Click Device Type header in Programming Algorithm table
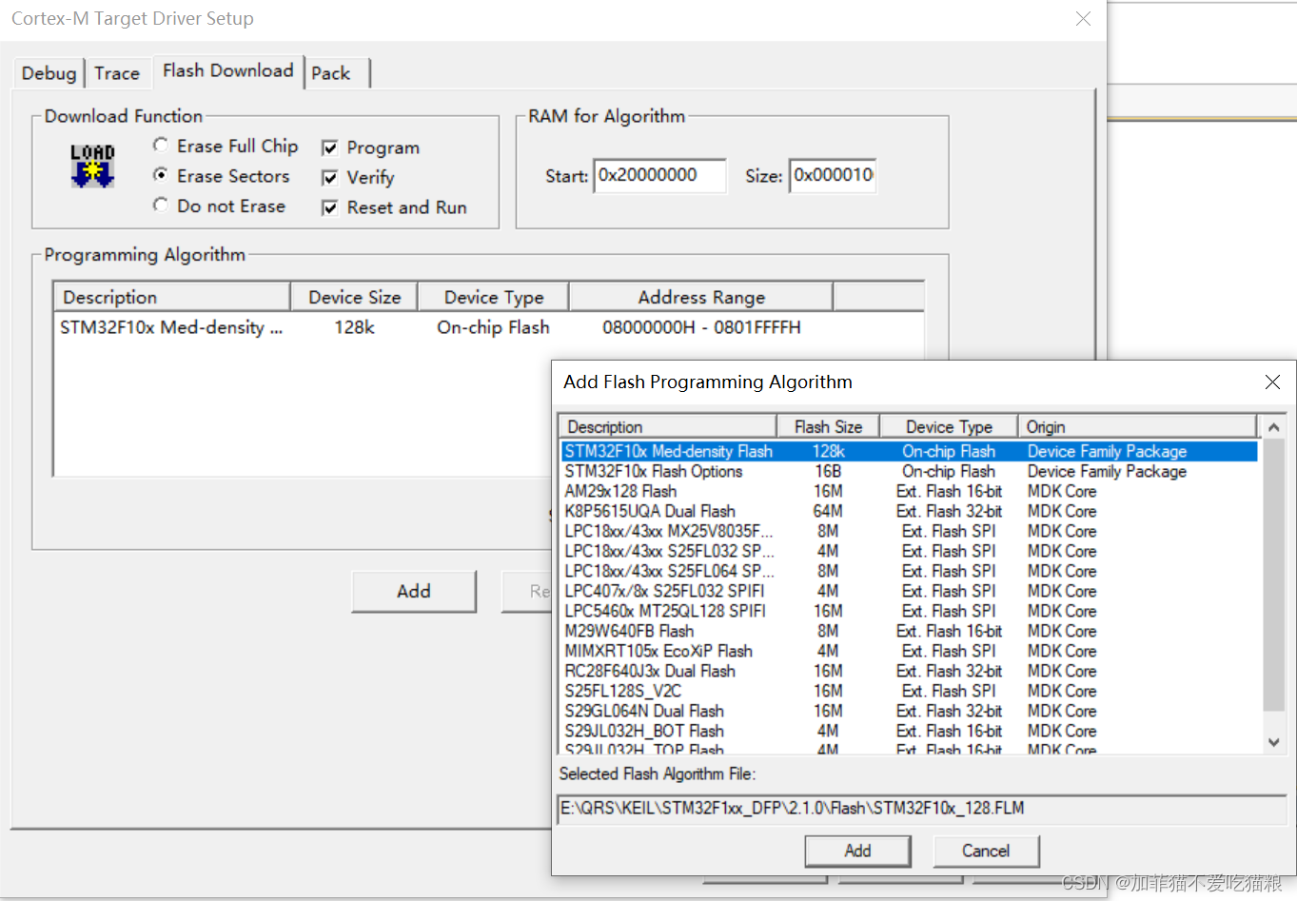This screenshot has width=1297, height=901. point(494,297)
